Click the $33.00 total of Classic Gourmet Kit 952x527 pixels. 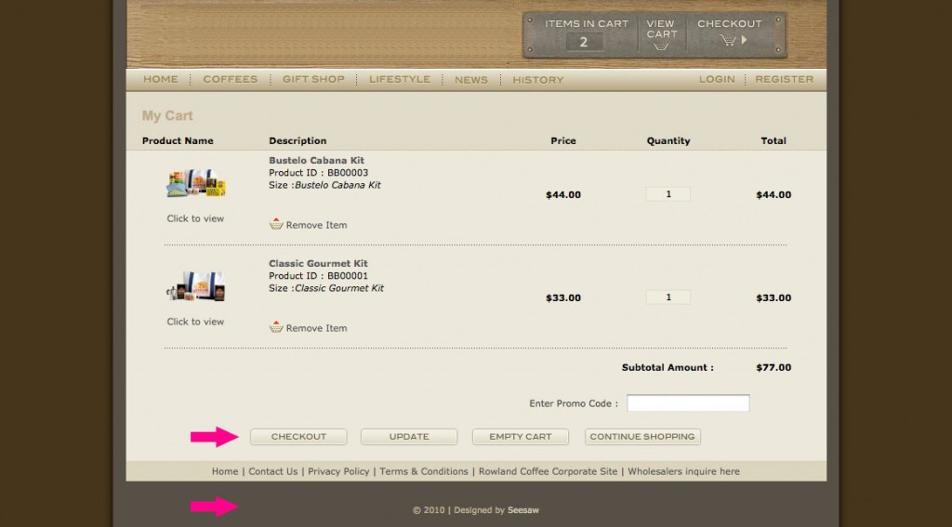coord(773,298)
